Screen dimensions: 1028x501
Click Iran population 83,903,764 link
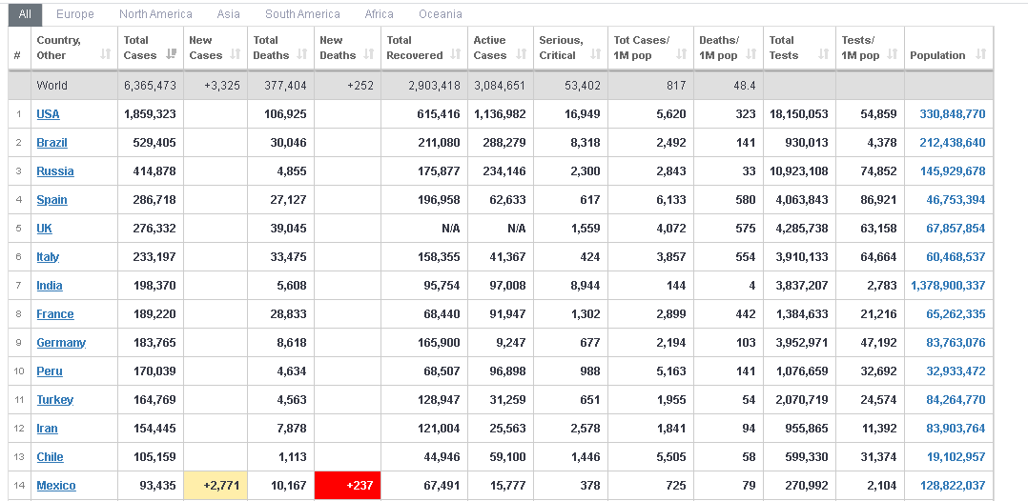pos(956,429)
